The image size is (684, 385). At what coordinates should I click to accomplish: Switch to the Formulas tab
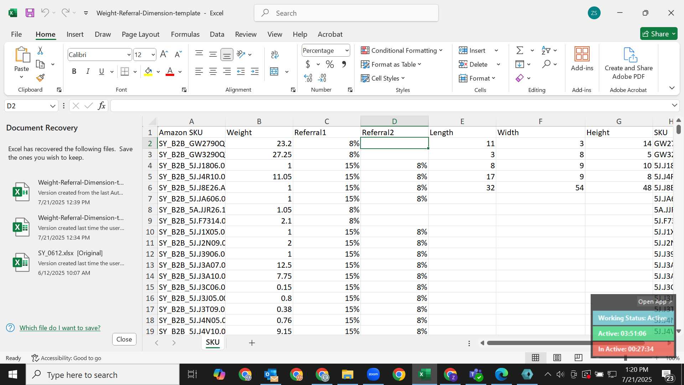coord(185,34)
